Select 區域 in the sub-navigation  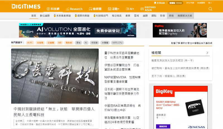136,16
